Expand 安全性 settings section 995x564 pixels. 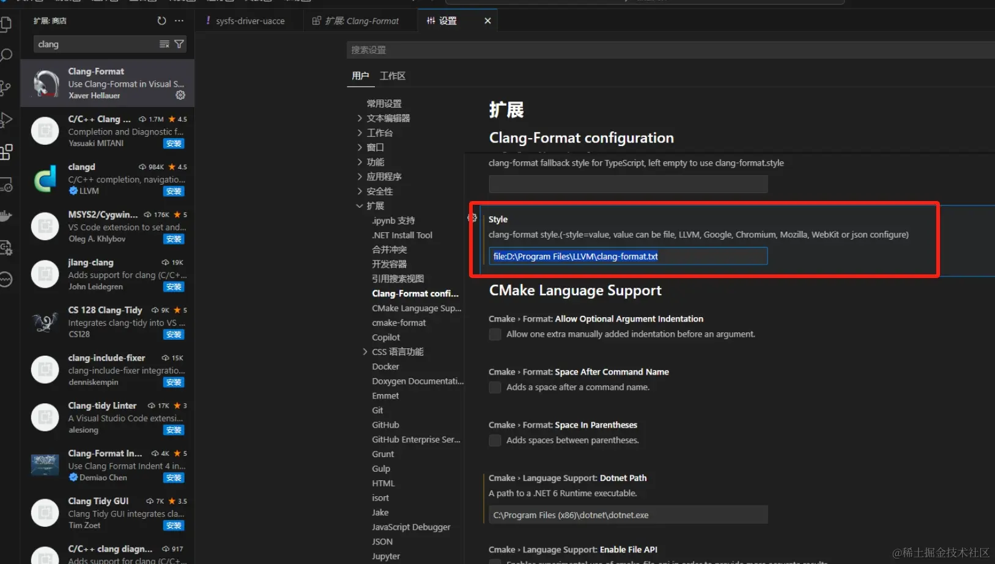click(x=360, y=191)
